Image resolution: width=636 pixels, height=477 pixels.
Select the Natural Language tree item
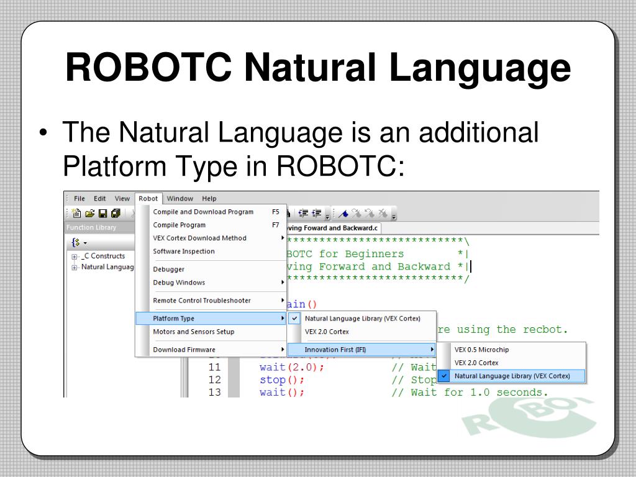(107, 267)
